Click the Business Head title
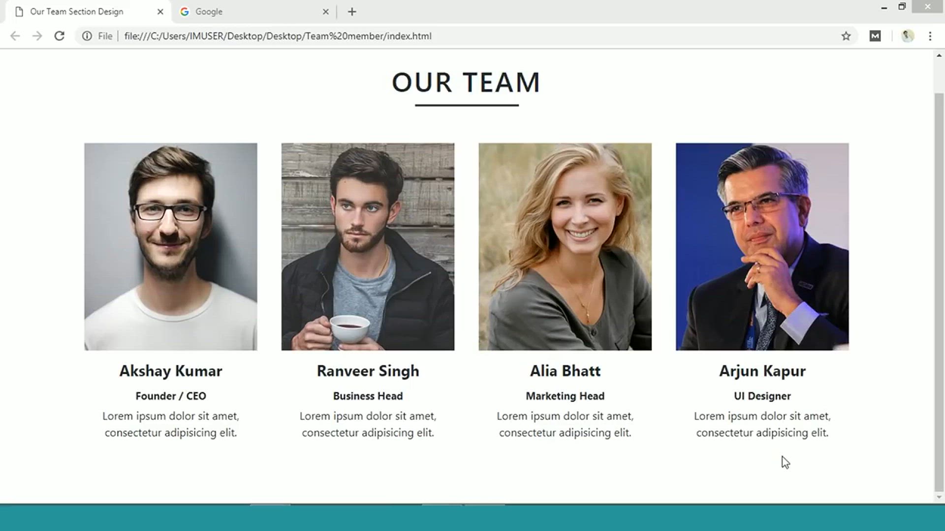This screenshot has width=945, height=531. point(368,396)
